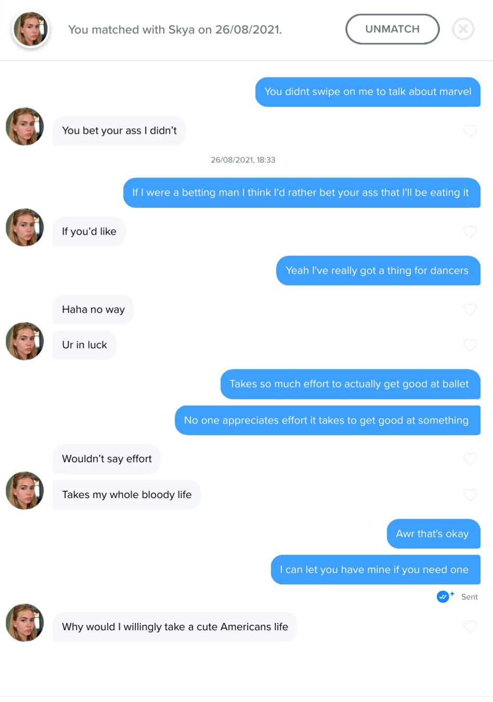Click the blue read receipt checkmark icon
493x702 pixels.
pyautogui.click(x=443, y=597)
